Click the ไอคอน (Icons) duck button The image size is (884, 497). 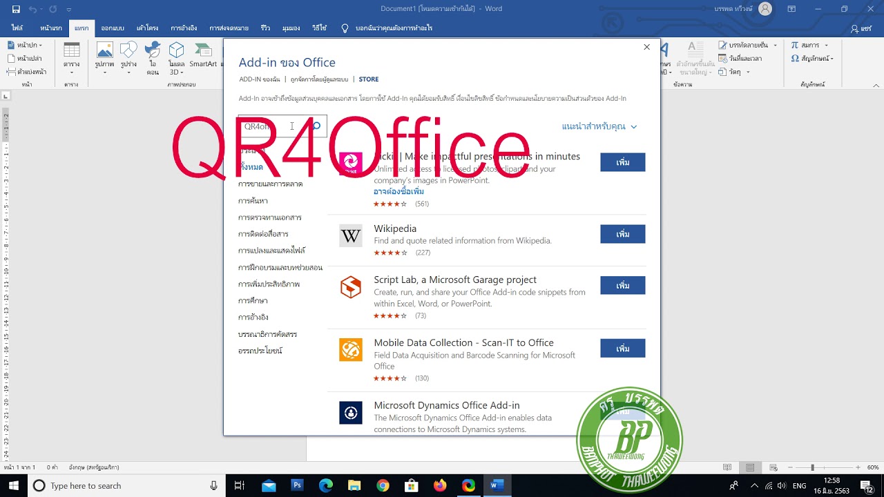[153, 57]
